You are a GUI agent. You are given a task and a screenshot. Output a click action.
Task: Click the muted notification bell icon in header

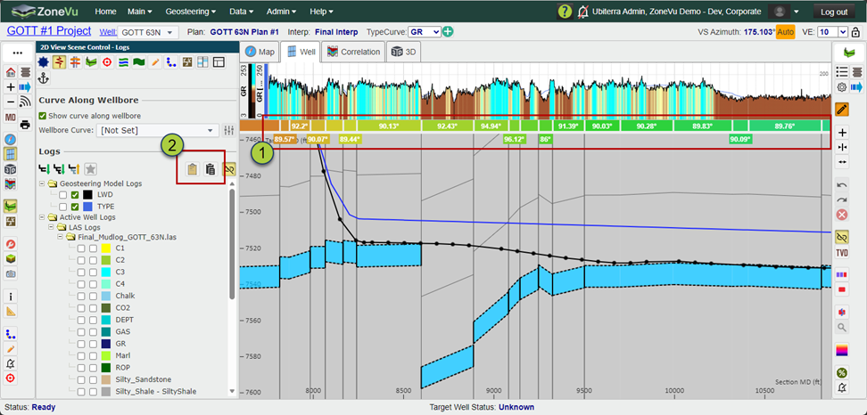tap(582, 12)
